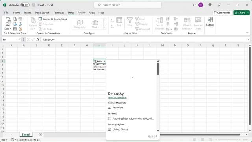This screenshot has height=142, width=252.
Task: Click the Recent Sources icon
Action: (x=20, y=24)
